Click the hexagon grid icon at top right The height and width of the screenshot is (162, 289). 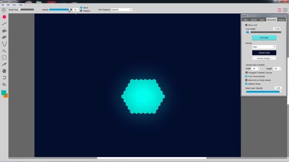(x=285, y=10)
